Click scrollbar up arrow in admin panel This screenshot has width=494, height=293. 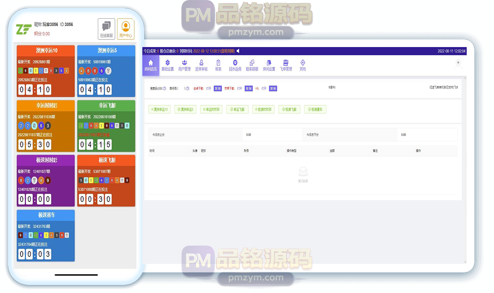(465, 78)
